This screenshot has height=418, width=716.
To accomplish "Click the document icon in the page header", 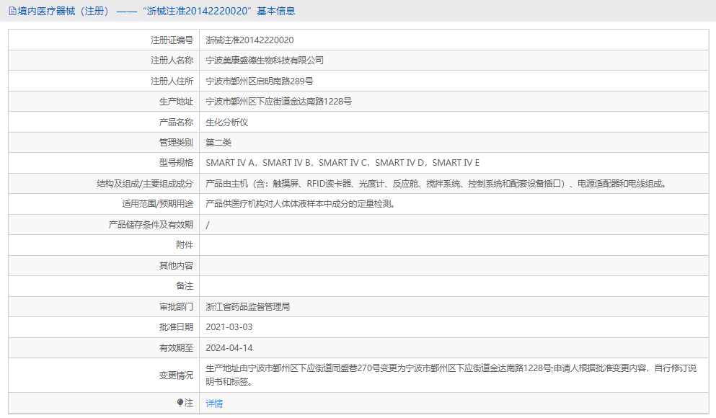I will pos(10,10).
